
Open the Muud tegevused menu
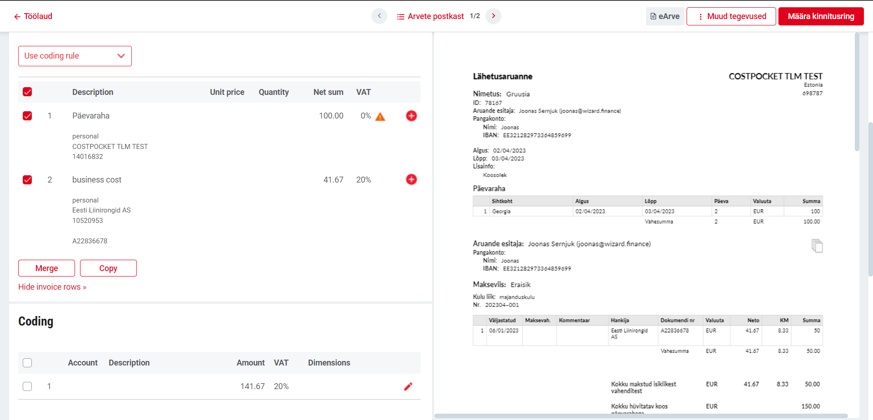click(731, 16)
